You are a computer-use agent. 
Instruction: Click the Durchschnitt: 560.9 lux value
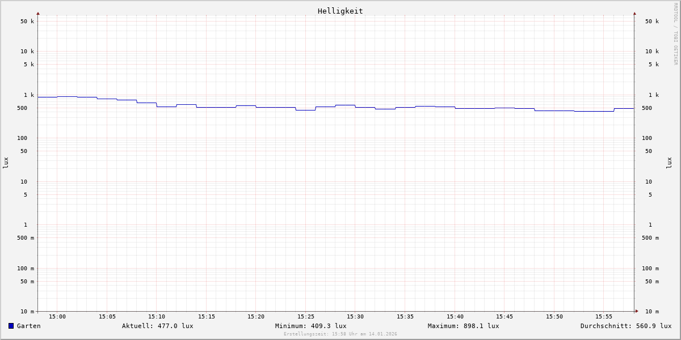(x=625, y=326)
